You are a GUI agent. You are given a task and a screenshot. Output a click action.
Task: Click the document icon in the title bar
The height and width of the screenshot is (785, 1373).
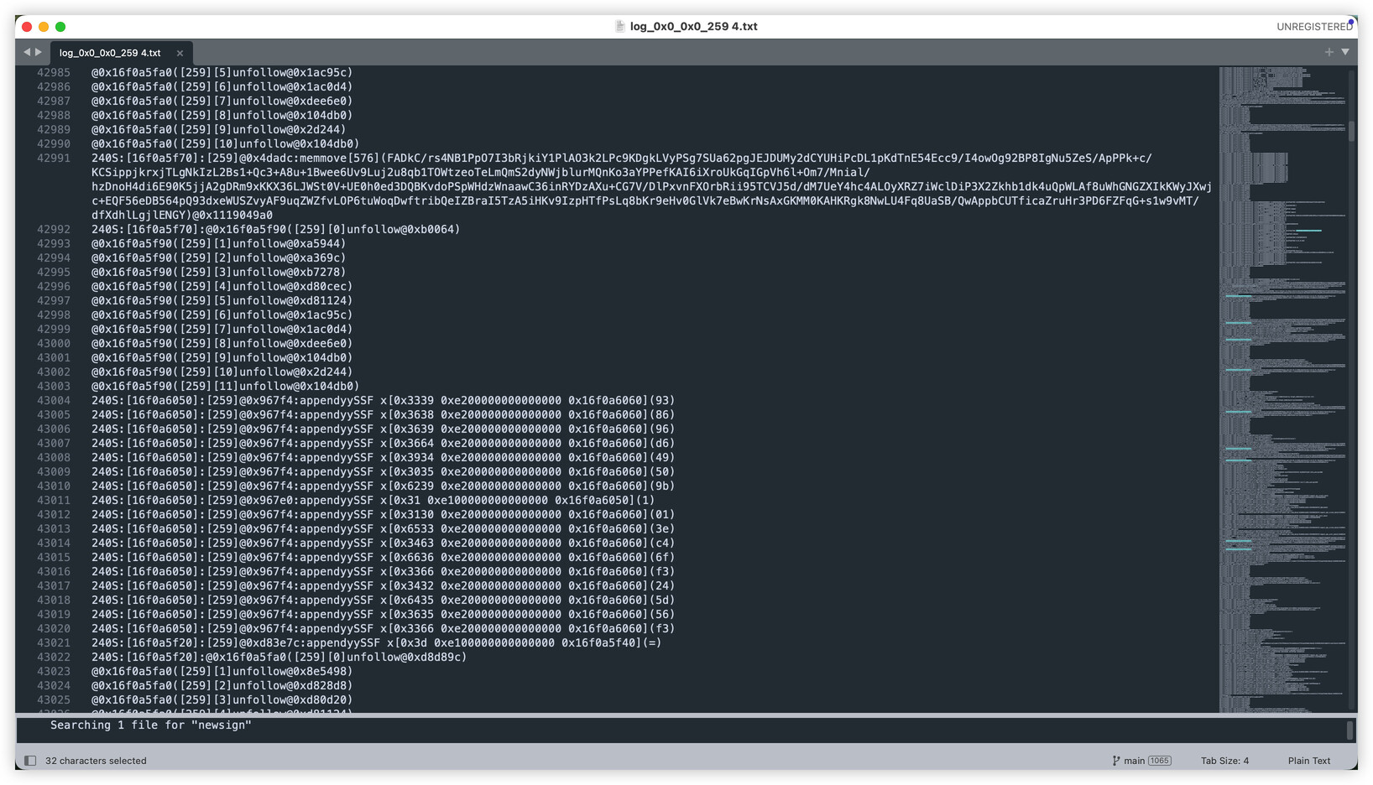[620, 26]
